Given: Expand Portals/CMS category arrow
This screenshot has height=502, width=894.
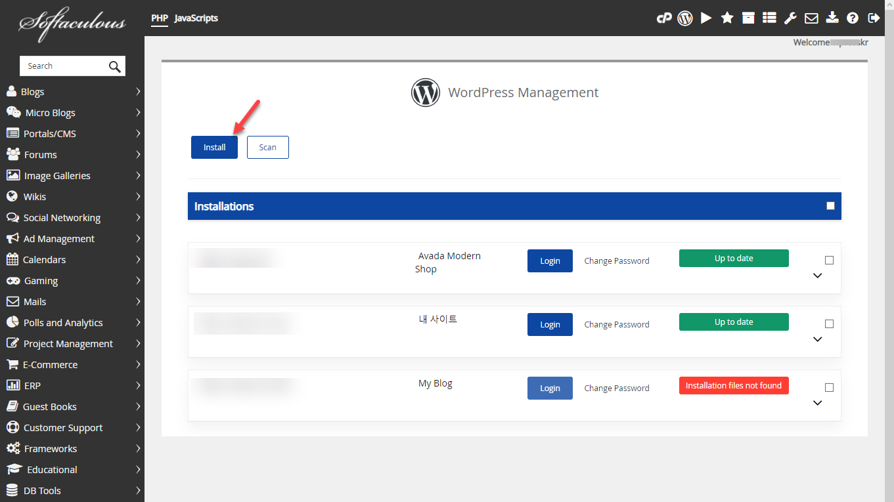Looking at the screenshot, I should (x=138, y=133).
